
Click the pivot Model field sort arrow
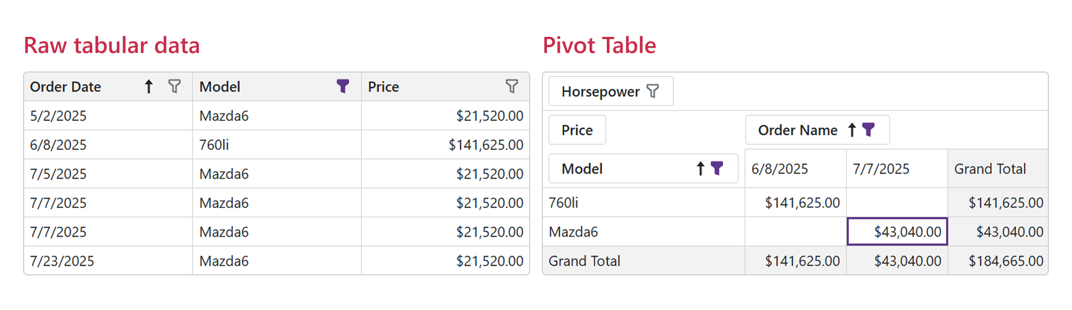click(700, 168)
